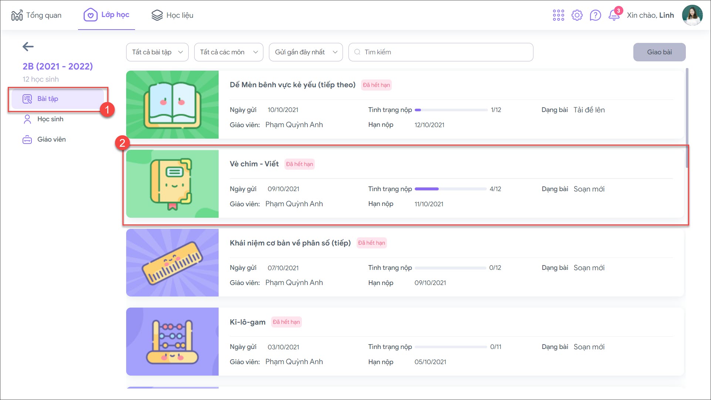Screen dimensions: 711x400
Task: Expand the Tất cả các môn dropdown
Action: click(229, 52)
